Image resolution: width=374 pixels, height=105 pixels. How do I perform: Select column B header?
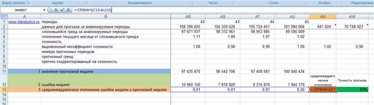coord(106,17)
